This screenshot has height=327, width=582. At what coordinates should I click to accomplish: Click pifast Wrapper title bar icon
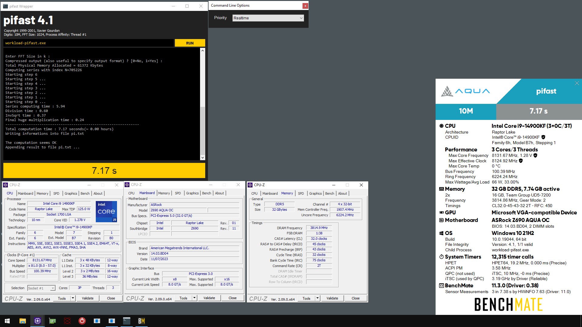point(5,6)
